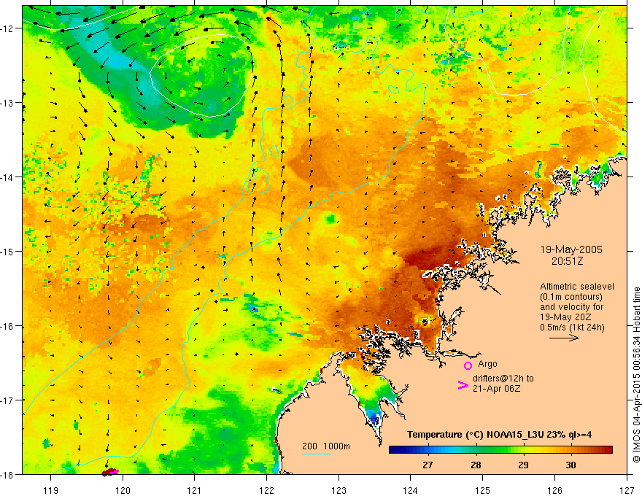Viewport: 642px width, 496px height.
Task: Click the 29 tick label under the color bar
Action: pos(523,465)
